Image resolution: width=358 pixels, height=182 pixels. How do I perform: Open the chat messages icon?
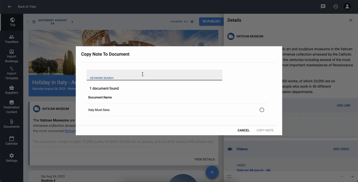click(x=323, y=7)
